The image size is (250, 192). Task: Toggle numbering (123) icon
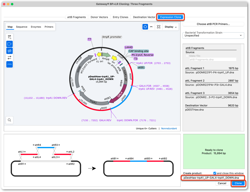click(x=9, y=64)
